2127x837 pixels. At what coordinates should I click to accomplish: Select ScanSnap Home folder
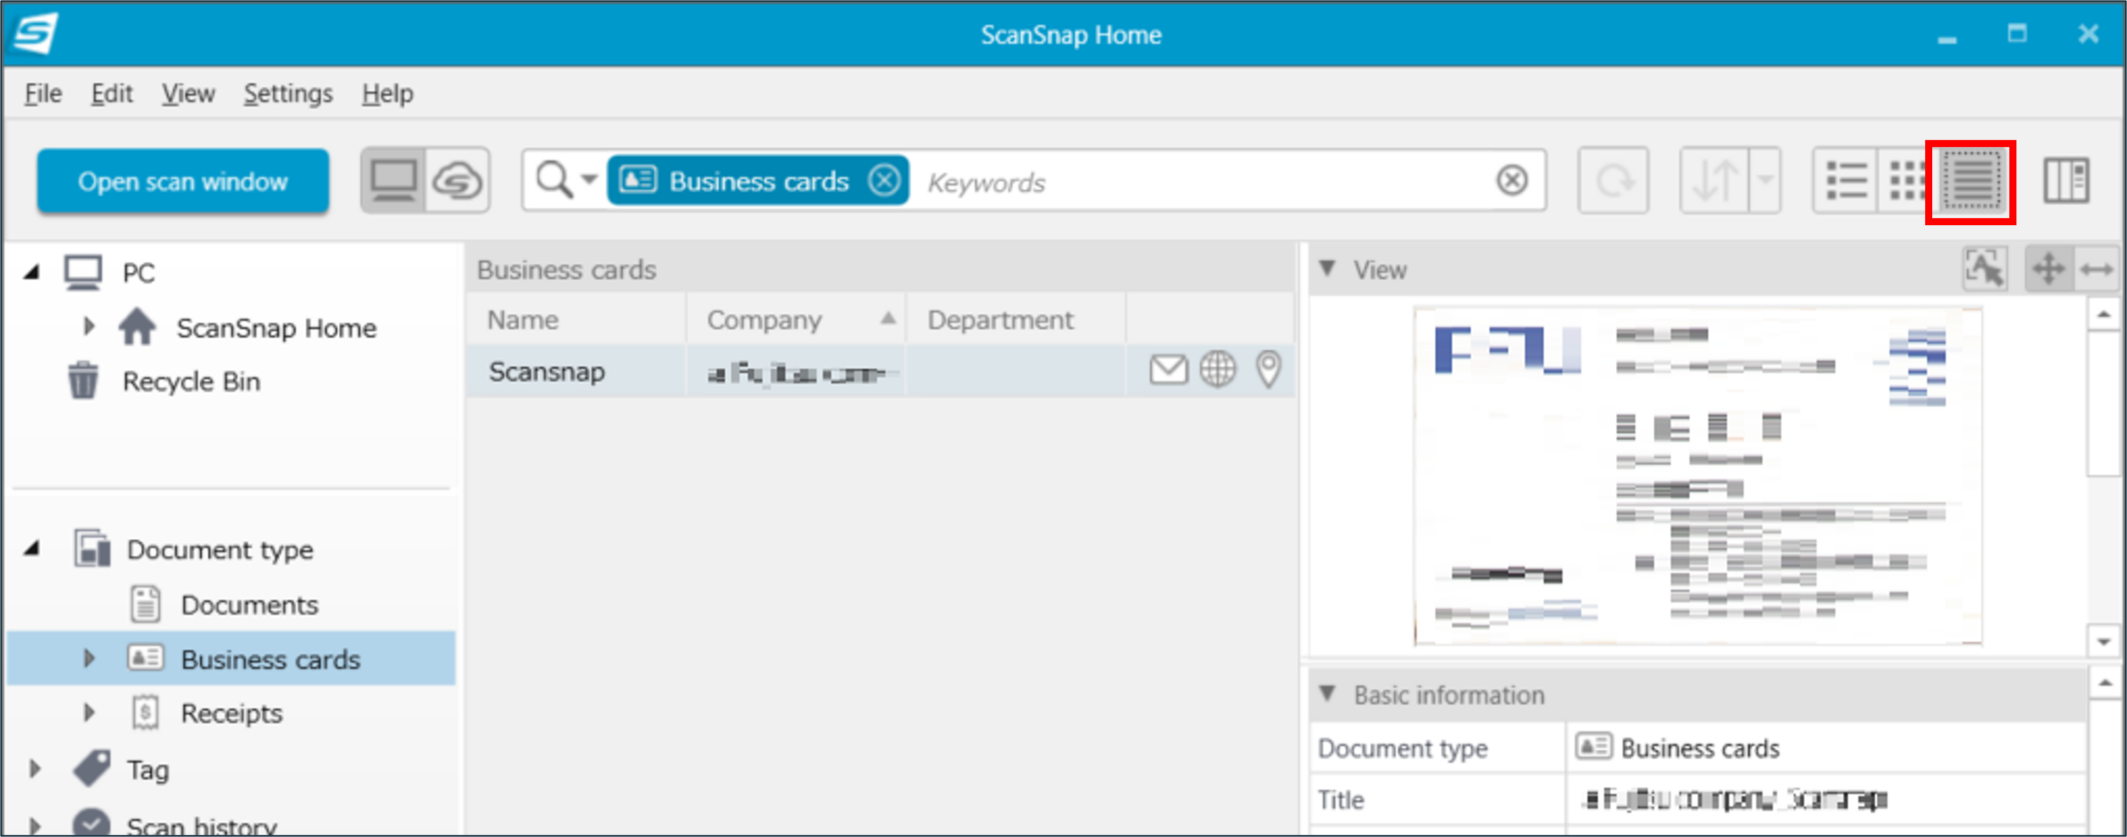click(x=276, y=328)
